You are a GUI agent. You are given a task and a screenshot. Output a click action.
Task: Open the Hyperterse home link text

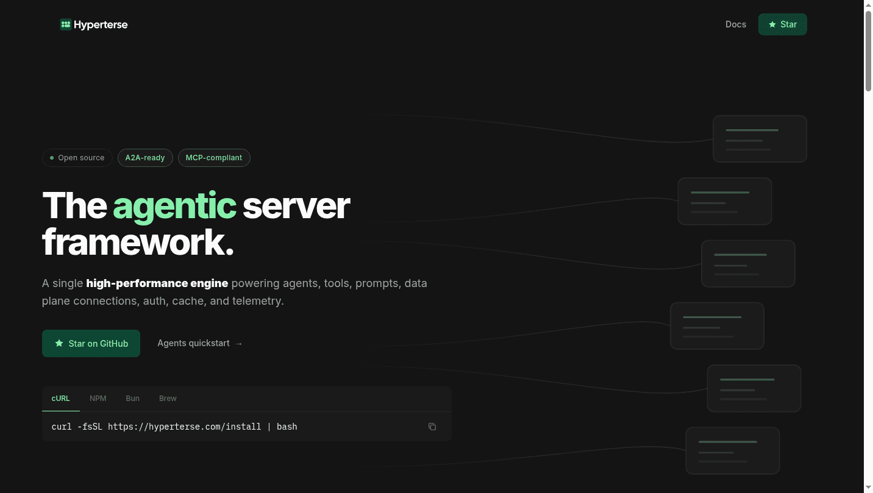coord(101,24)
